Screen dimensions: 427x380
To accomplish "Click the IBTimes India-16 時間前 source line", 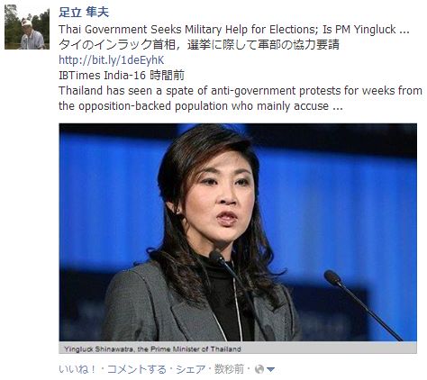I will (122, 75).
